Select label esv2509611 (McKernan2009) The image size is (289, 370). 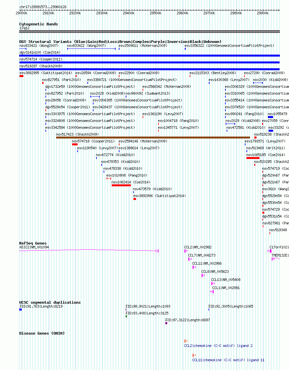tap(143, 46)
